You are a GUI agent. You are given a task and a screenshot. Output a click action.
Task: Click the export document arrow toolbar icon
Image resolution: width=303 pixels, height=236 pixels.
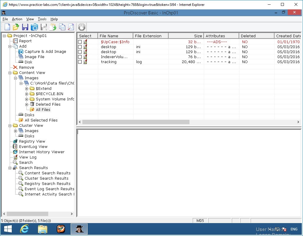point(53,27)
